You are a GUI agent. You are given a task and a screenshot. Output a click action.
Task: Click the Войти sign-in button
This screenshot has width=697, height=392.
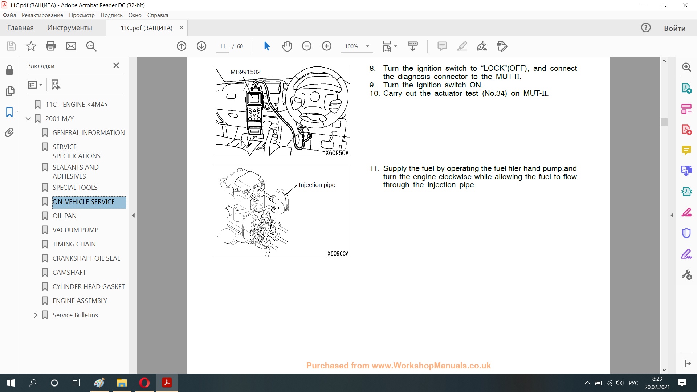pos(674,28)
